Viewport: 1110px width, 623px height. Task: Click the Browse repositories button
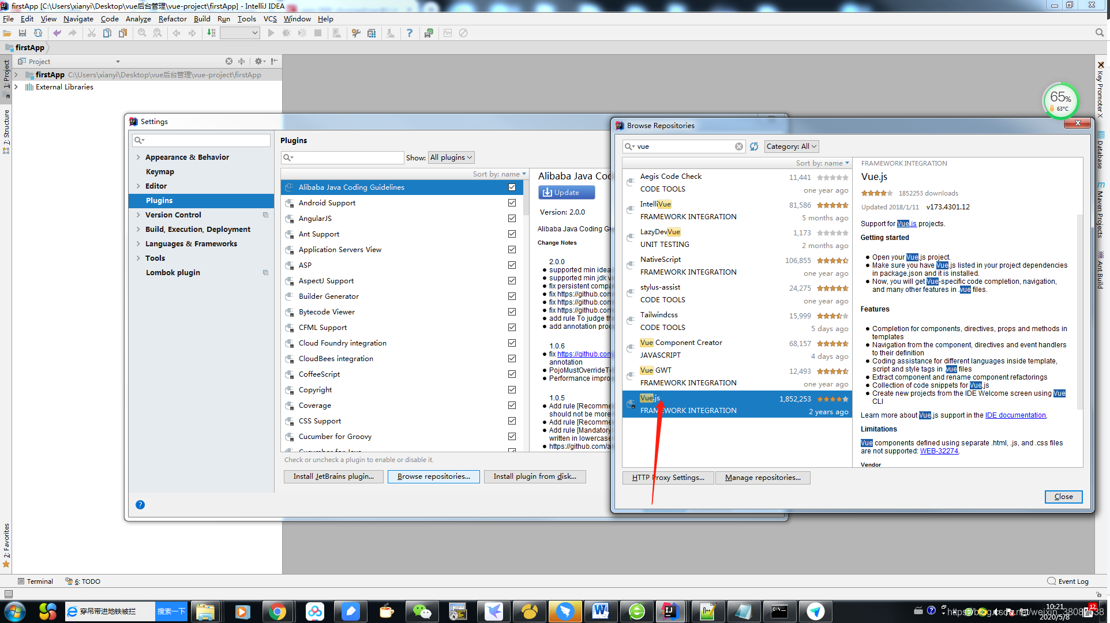pyautogui.click(x=434, y=476)
